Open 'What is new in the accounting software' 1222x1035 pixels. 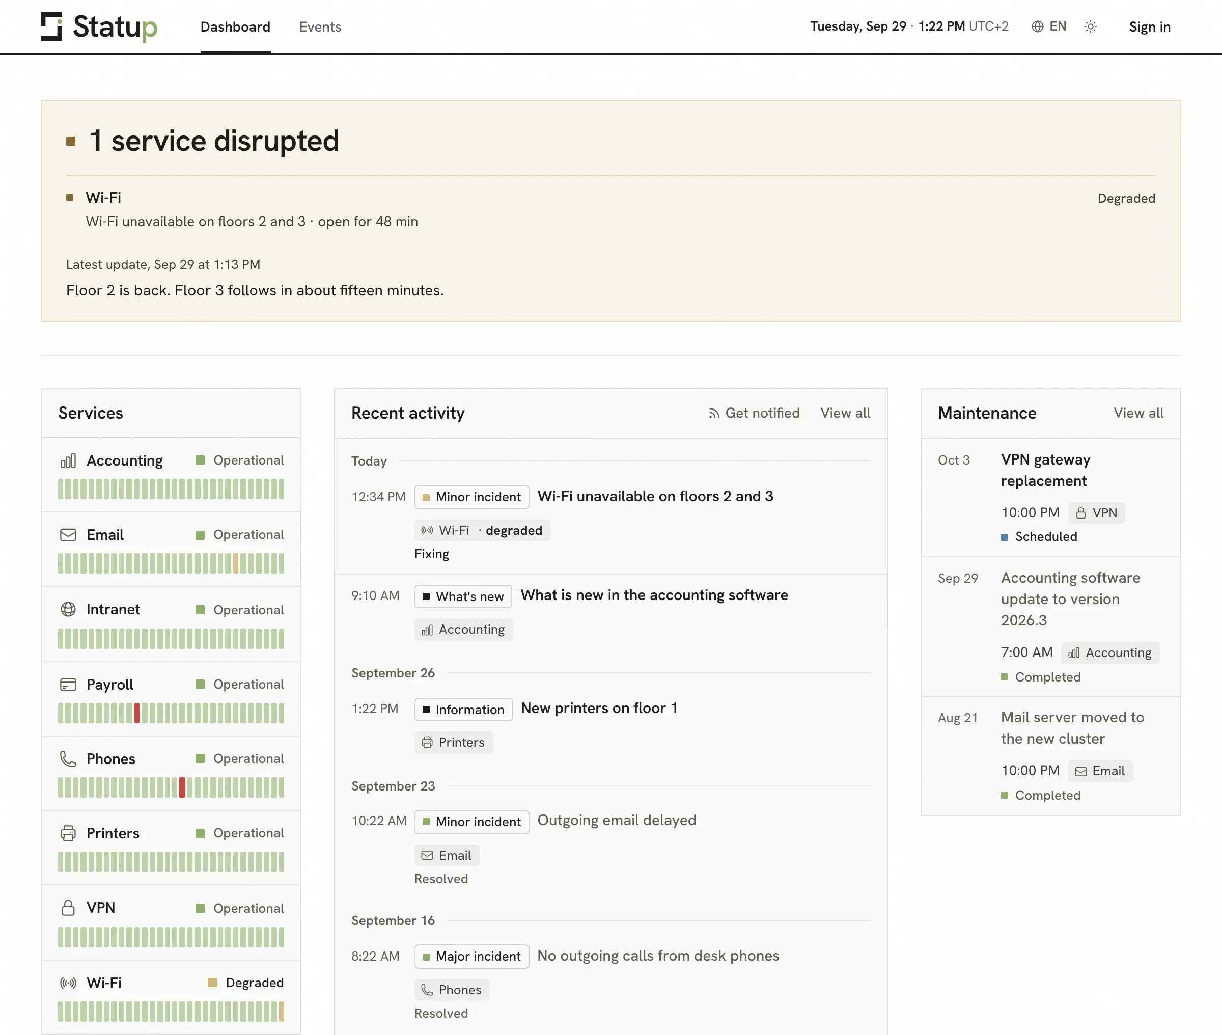pos(654,595)
